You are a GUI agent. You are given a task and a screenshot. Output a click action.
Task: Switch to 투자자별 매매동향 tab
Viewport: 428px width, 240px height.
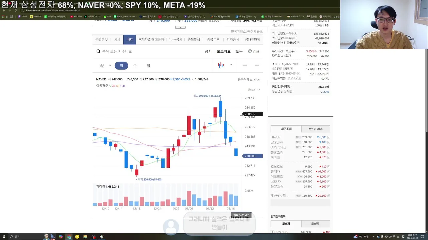(151, 40)
